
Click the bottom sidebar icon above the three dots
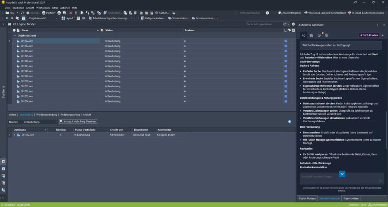(x=3, y=190)
